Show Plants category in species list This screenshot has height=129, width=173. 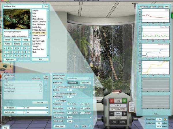pyautogui.click(x=7, y=40)
